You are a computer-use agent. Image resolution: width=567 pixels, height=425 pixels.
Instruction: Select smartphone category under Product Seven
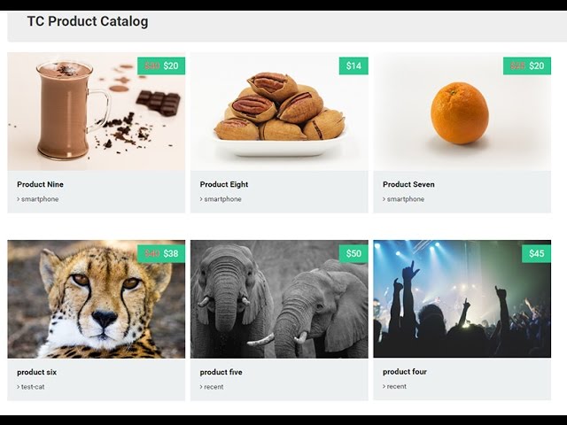[x=406, y=199]
